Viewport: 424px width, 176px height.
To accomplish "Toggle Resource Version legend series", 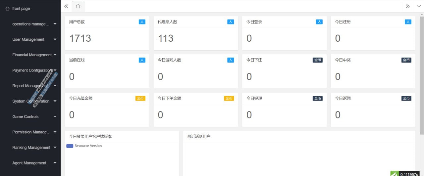I will pyautogui.click(x=88, y=146).
